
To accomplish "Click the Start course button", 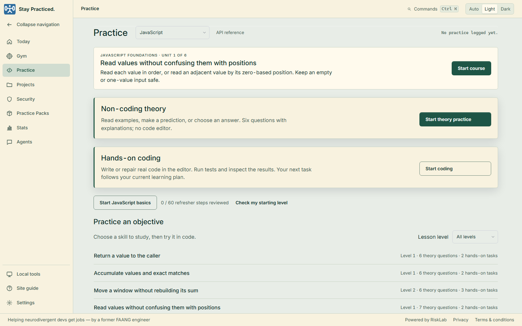I will coord(471,68).
